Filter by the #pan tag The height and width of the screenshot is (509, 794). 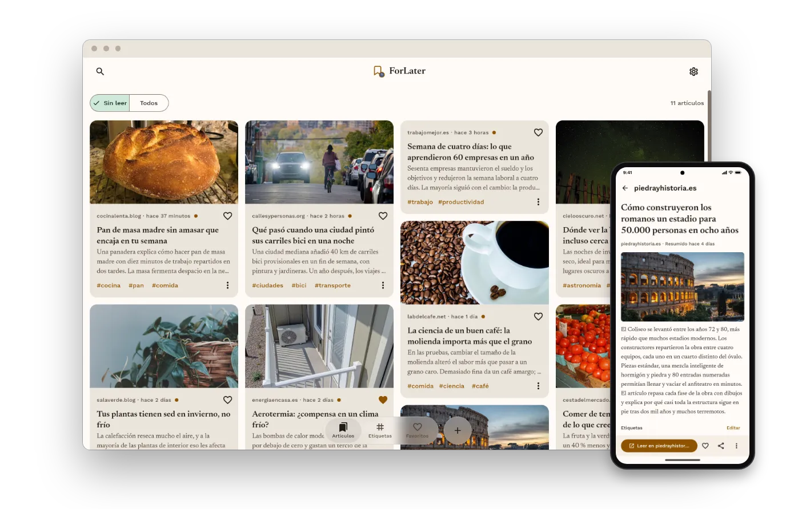coord(136,285)
